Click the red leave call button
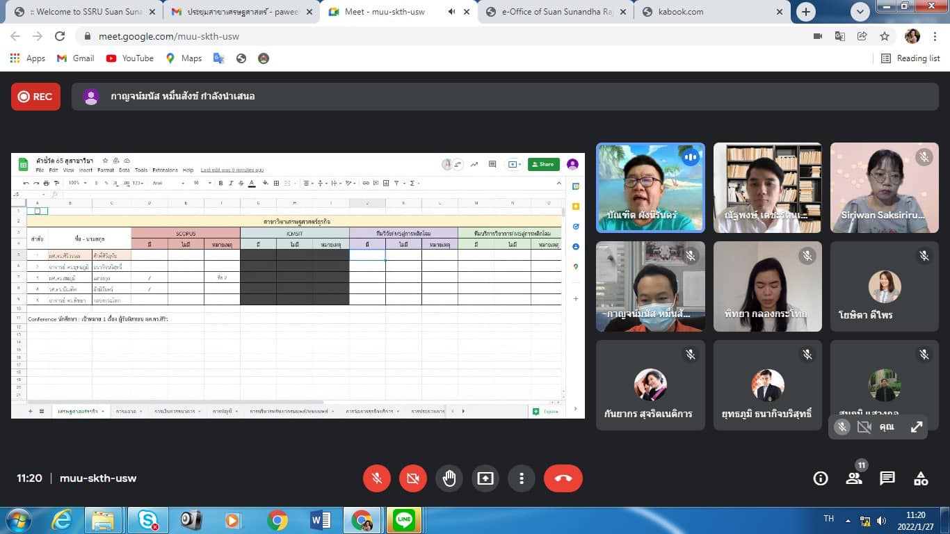 pos(563,478)
